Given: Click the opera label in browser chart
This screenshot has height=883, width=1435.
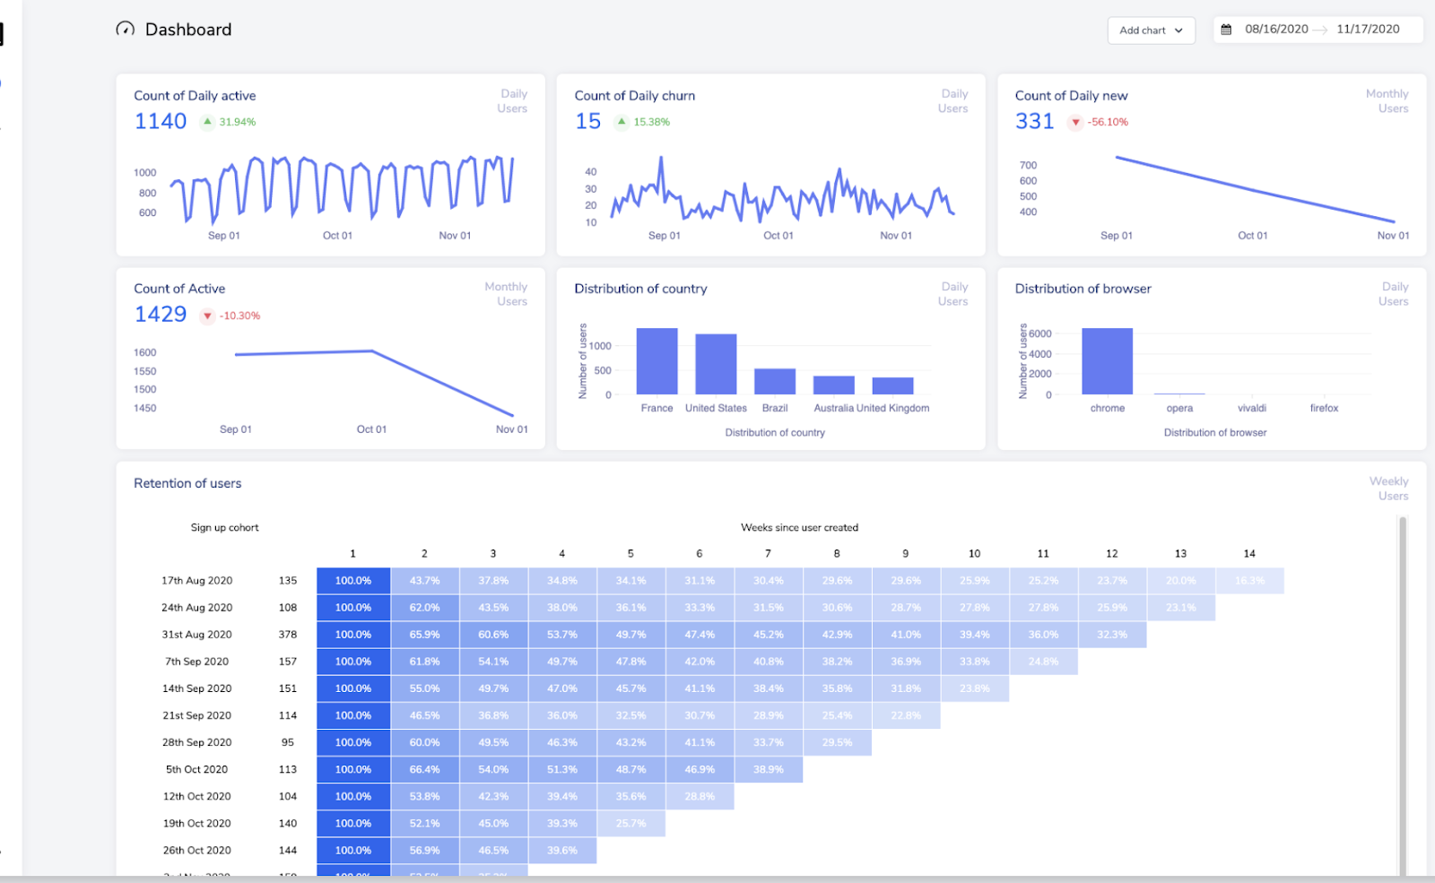Looking at the screenshot, I should tap(1179, 409).
